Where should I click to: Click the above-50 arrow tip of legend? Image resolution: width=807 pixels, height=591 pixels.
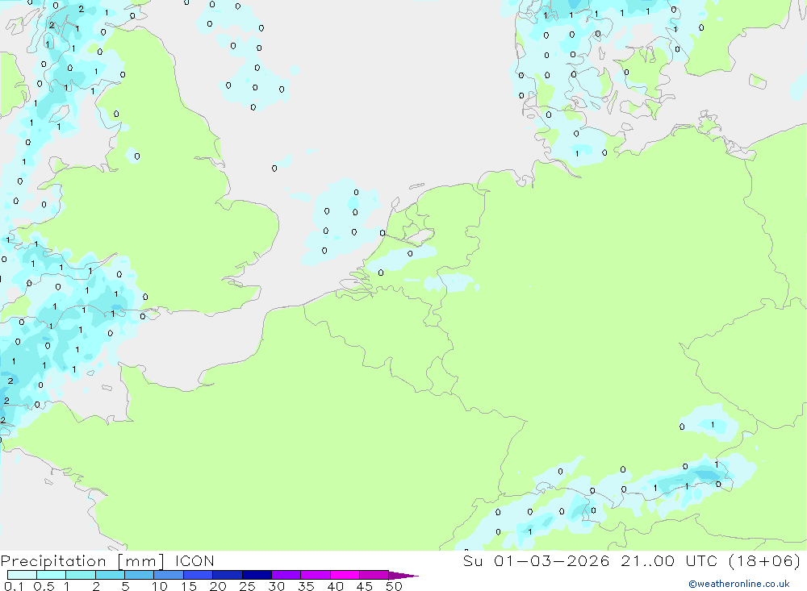coord(404,575)
